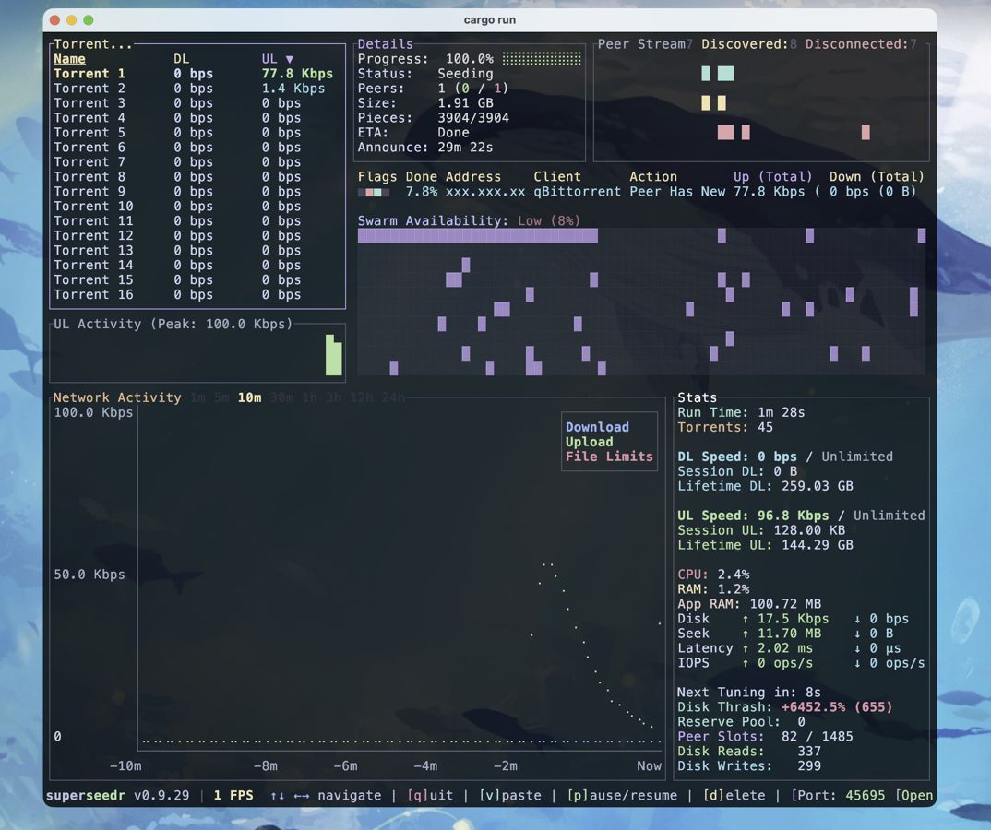Click the Lifetime DL 259.03 GB value
991x830 pixels.
pyautogui.click(x=818, y=486)
